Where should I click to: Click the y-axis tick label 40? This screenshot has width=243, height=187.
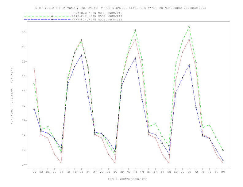[23, 106]
